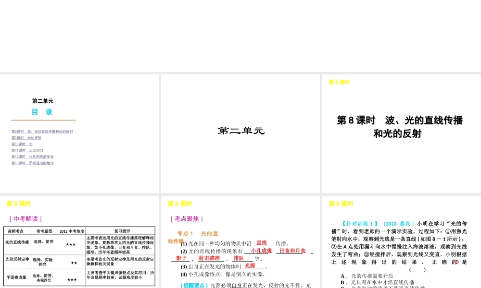Select the ｜考点聚焦｜ section heading
The width and height of the screenshot is (481, 288).
pos(187,219)
